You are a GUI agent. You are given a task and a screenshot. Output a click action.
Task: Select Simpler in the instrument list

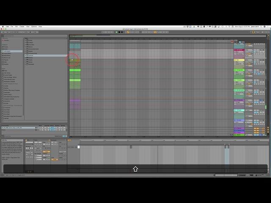coord(30,60)
